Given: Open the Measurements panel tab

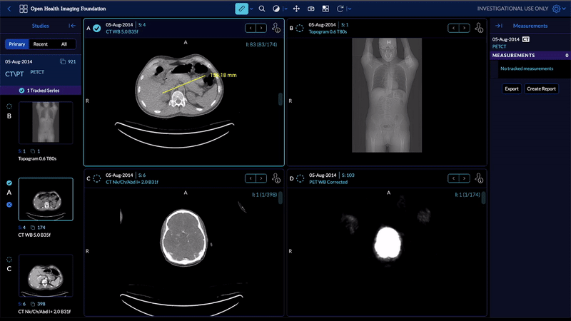Looking at the screenshot, I should [x=530, y=26].
